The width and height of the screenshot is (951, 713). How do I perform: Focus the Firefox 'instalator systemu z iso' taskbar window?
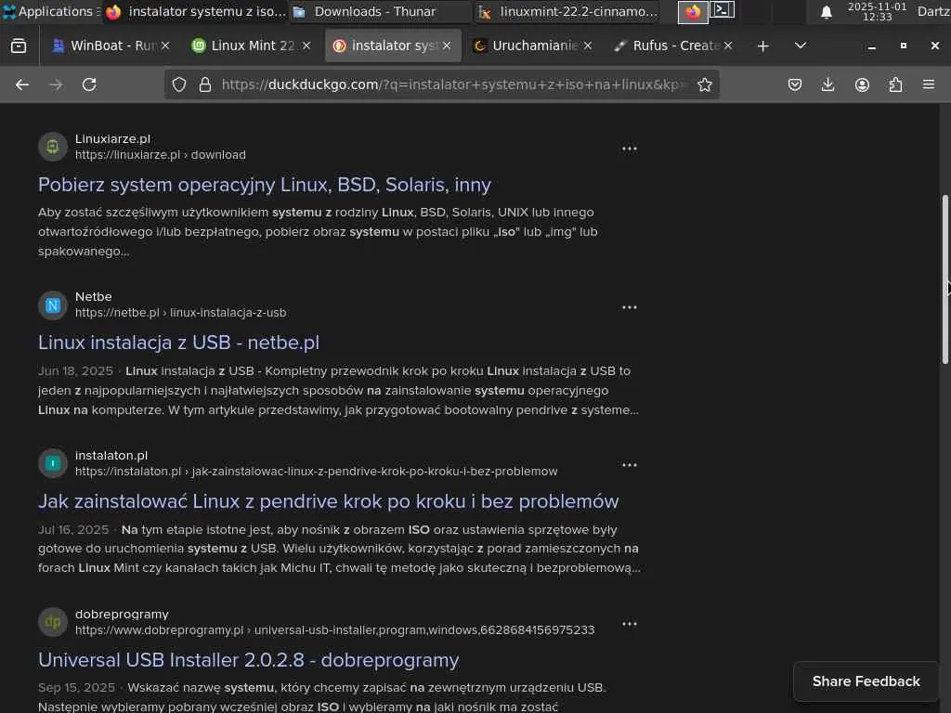click(x=195, y=11)
